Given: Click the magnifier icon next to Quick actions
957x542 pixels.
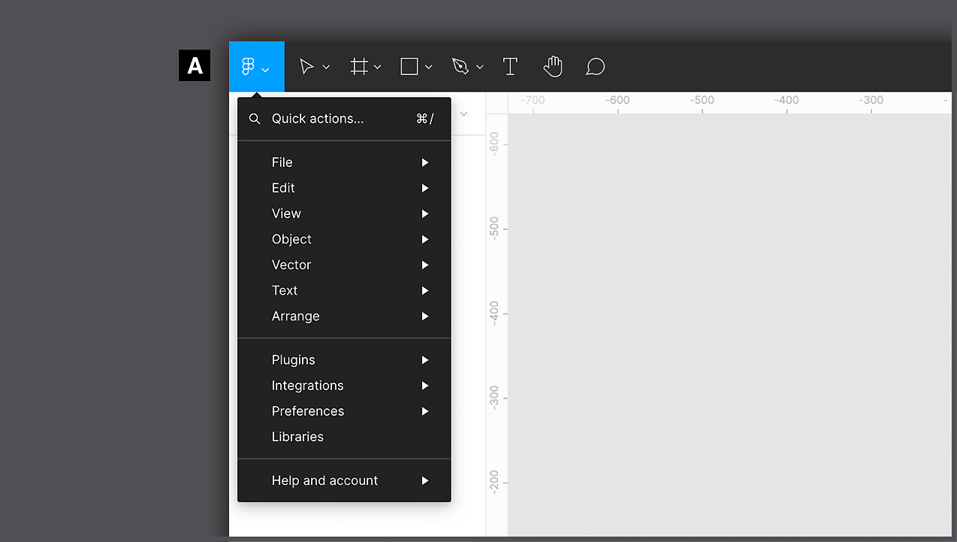Looking at the screenshot, I should point(255,118).
